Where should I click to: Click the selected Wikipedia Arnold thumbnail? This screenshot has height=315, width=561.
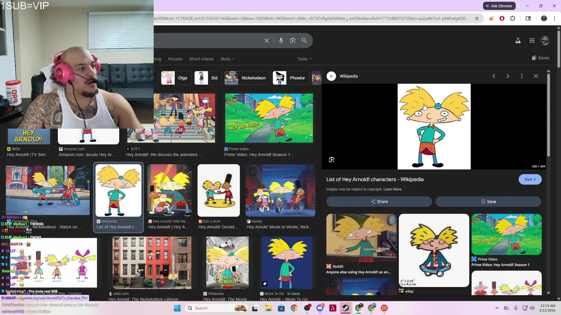pos(118,191)
